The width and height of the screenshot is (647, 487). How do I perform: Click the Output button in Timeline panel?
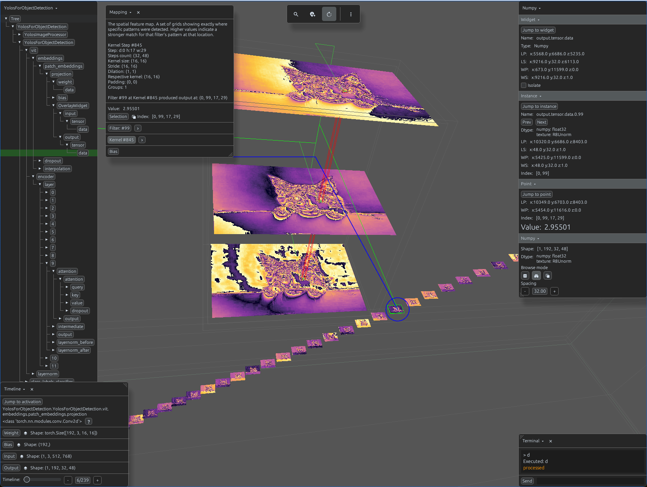pyautogui.click(x=11, y=468)
